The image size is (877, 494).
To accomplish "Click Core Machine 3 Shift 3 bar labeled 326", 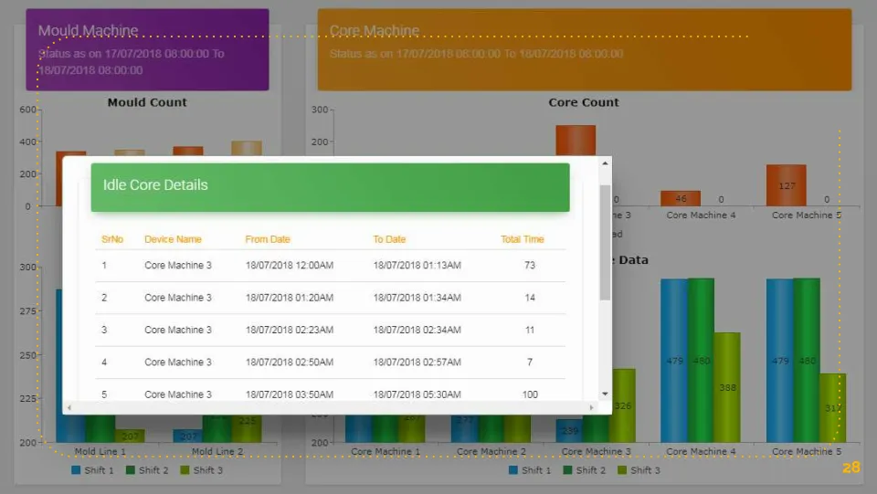I will (x=622, y=405).
